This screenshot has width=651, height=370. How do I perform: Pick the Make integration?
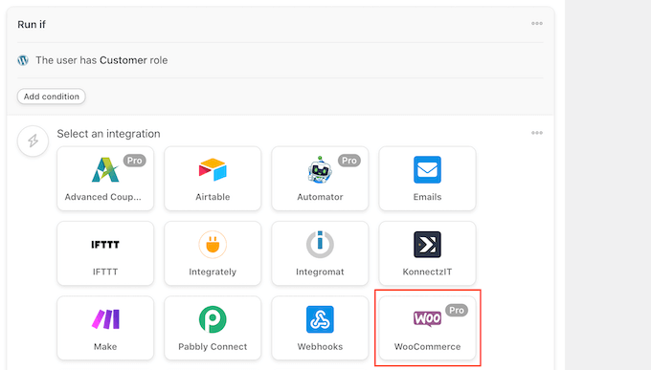pyautogui.click(x=105, y=328)
